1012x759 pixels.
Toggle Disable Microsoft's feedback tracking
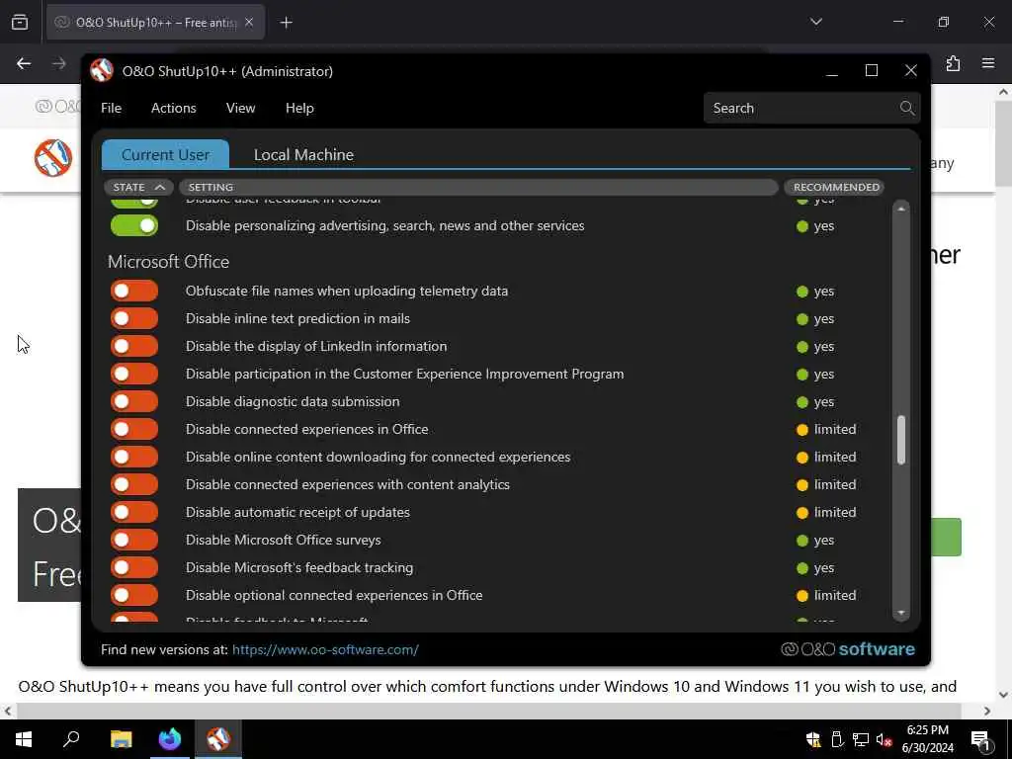(134, 568)
